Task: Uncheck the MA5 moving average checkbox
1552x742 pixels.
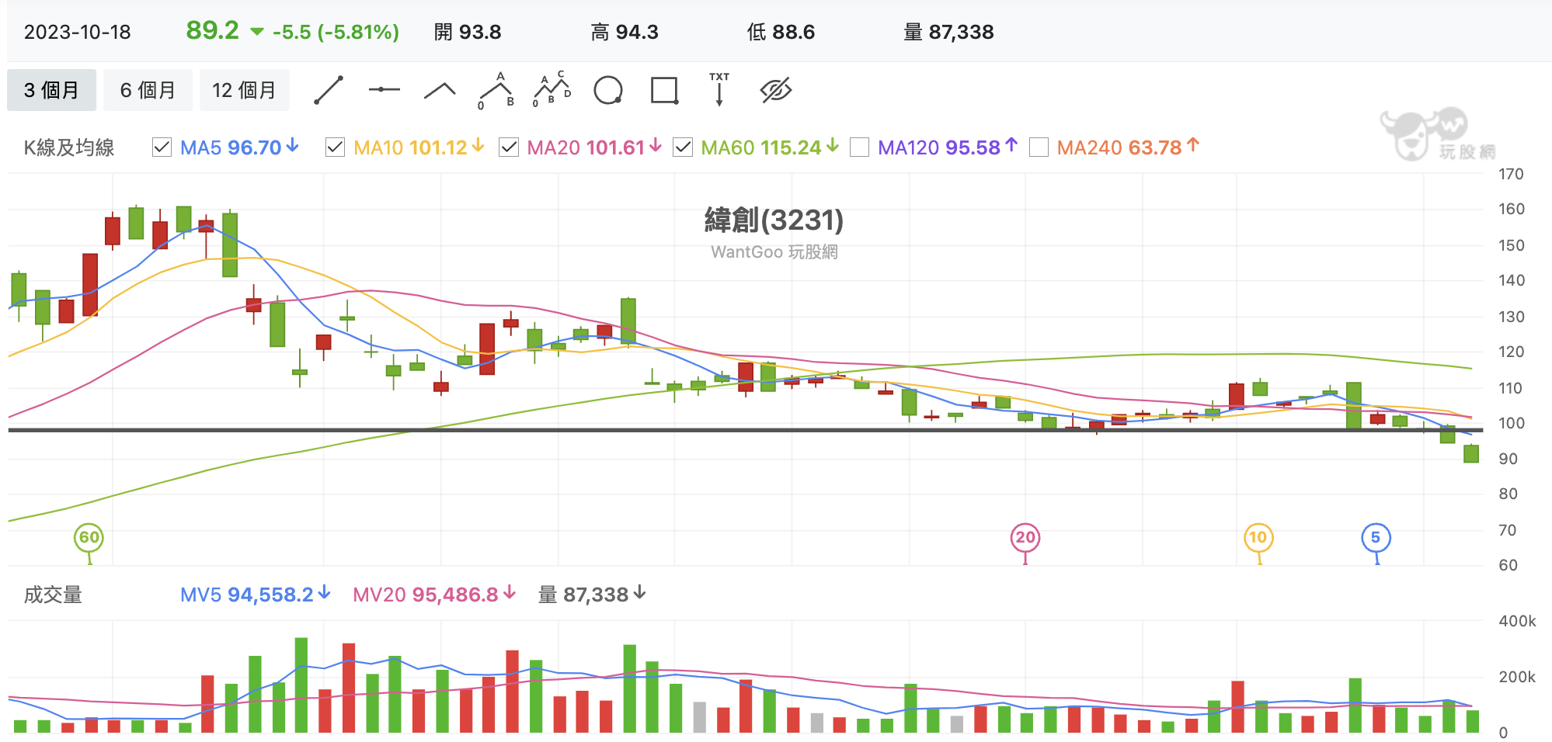Action: [x=162, y=147]
